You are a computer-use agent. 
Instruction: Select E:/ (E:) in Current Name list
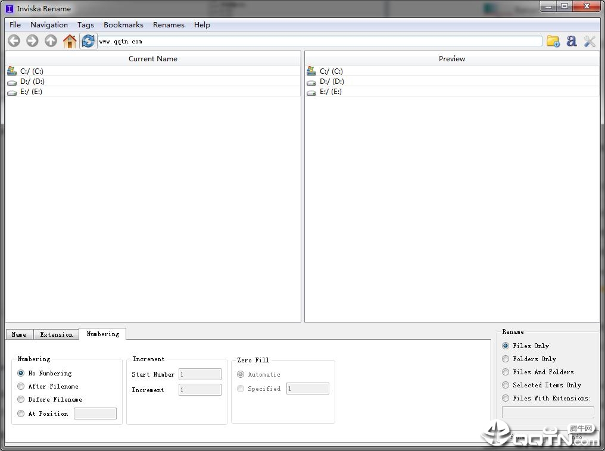point(153,92)
